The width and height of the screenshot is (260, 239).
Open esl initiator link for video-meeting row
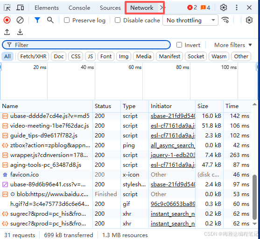pos(173,126)
